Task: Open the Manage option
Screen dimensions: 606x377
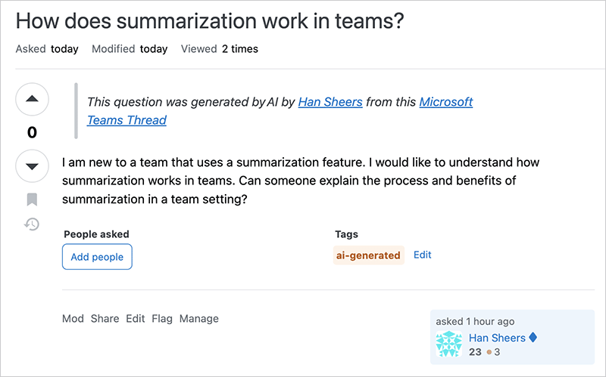Action: coord(198,319)
